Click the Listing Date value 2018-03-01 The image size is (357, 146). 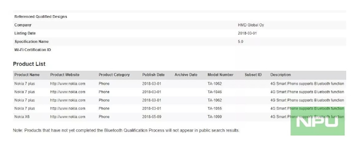tap(248, 33)
